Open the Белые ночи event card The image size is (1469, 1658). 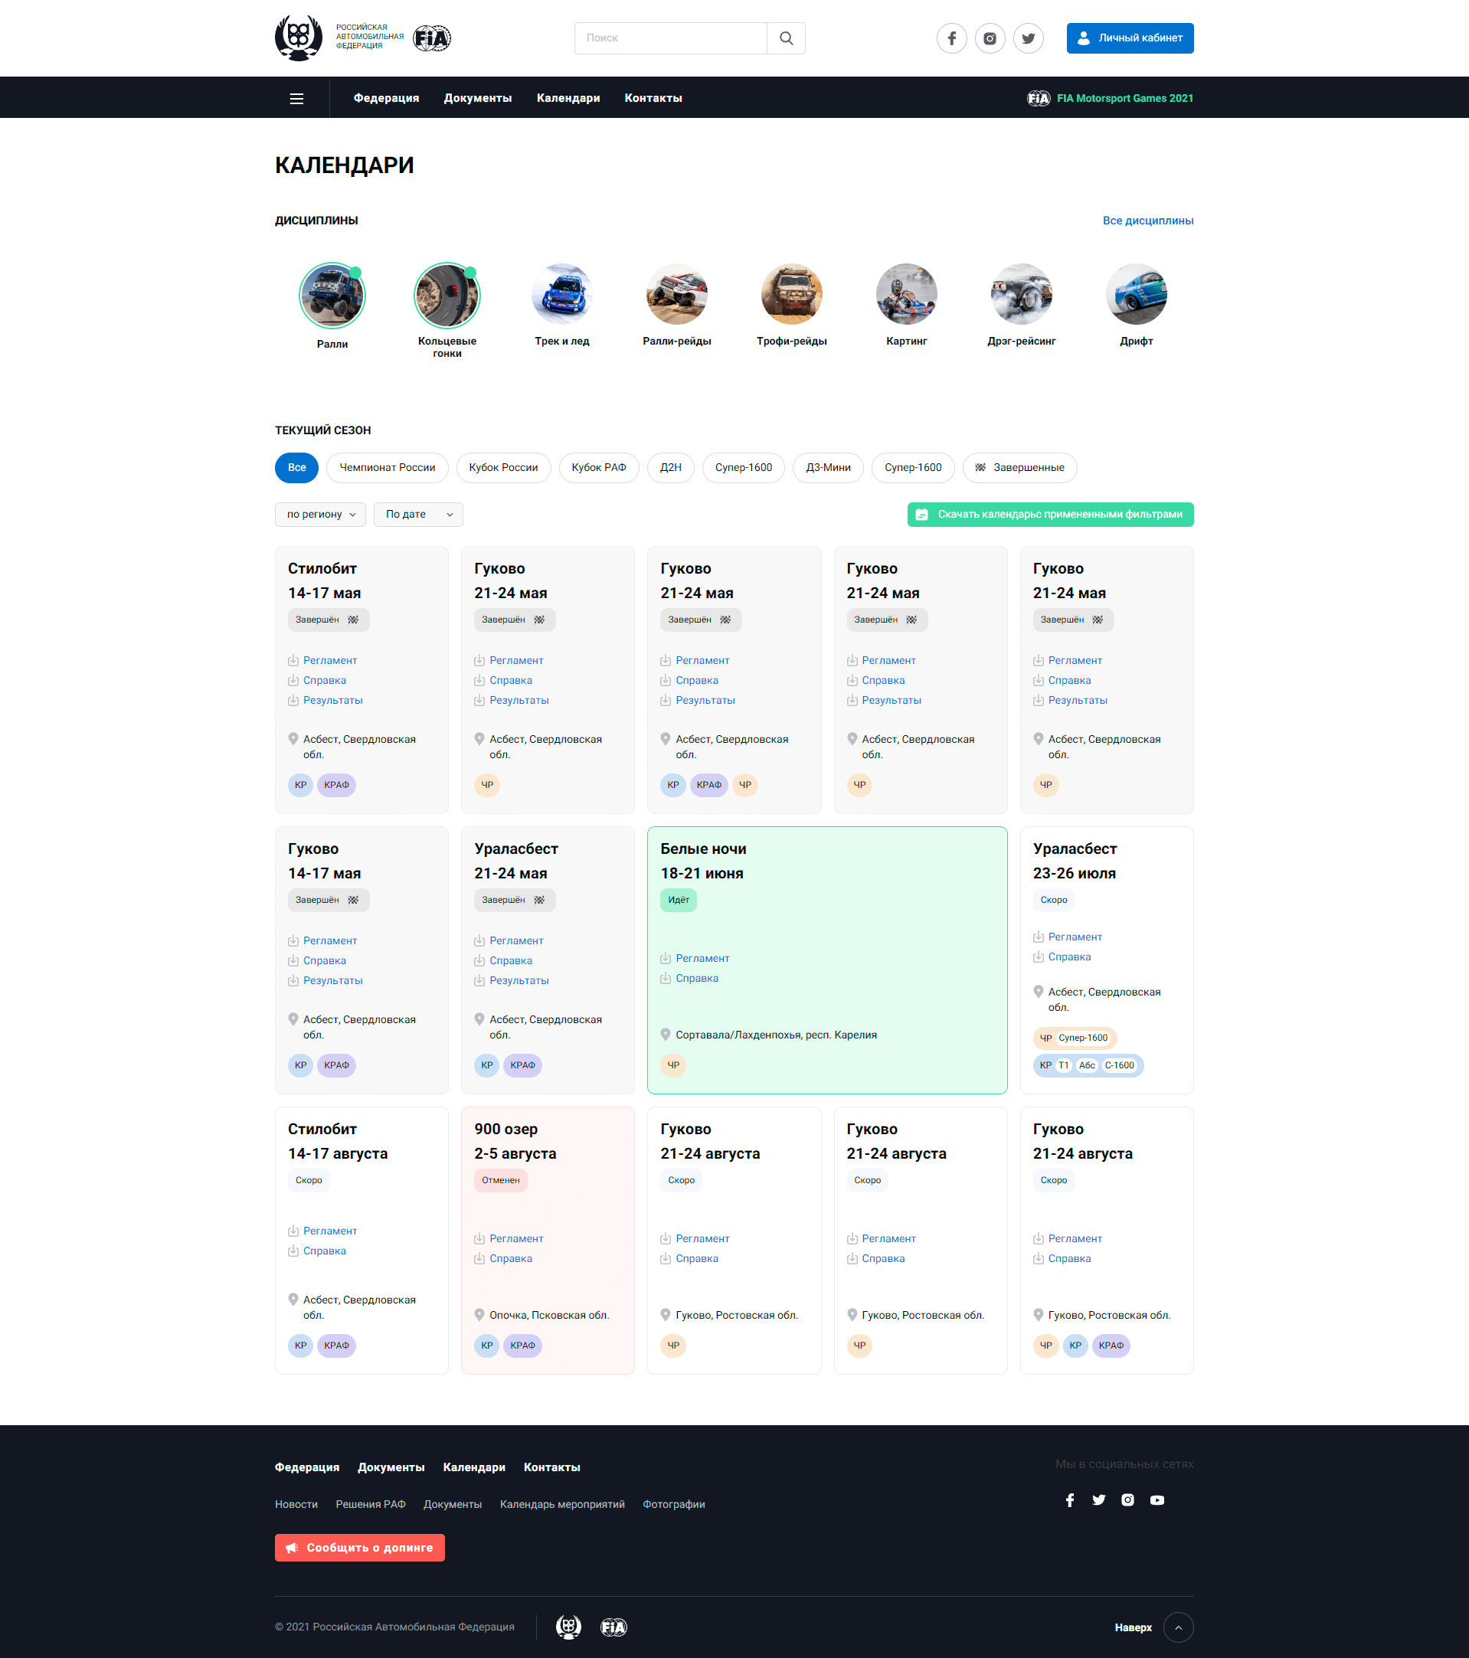(x=827, y=960)
